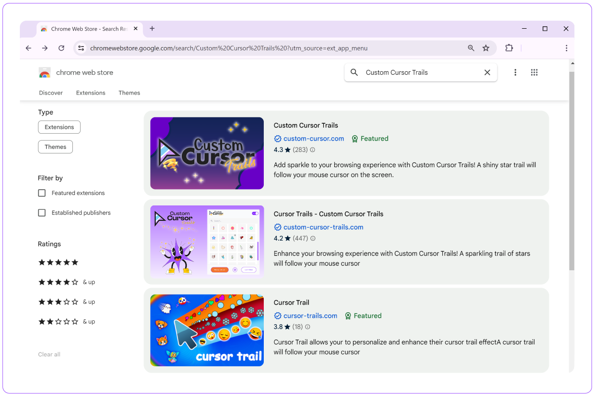This screenshot has height=396, width=595.
Task: Open the cursor-trails.com publisher link
Action: (310, 316)
